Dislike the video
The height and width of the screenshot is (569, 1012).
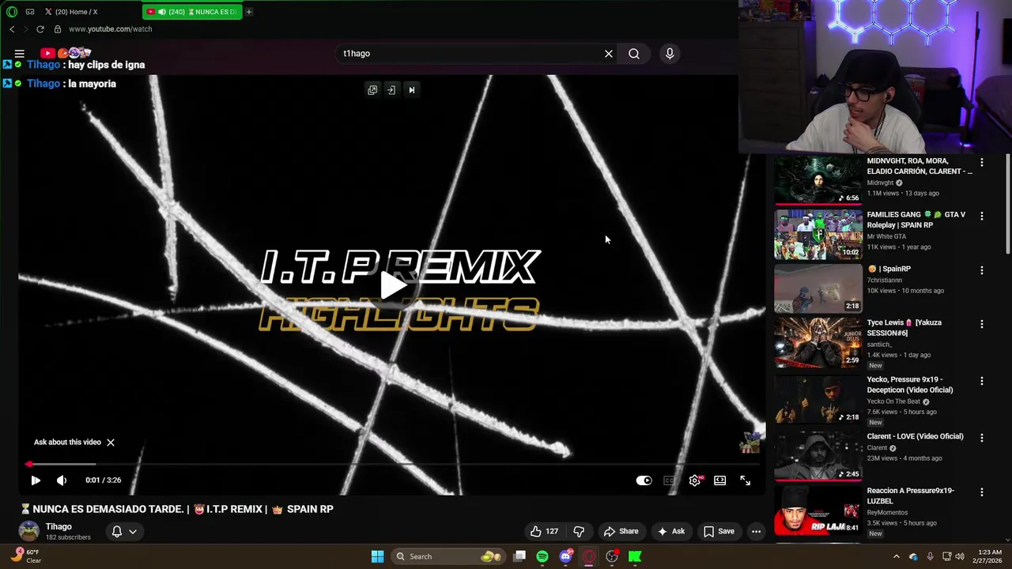point(579,532)
